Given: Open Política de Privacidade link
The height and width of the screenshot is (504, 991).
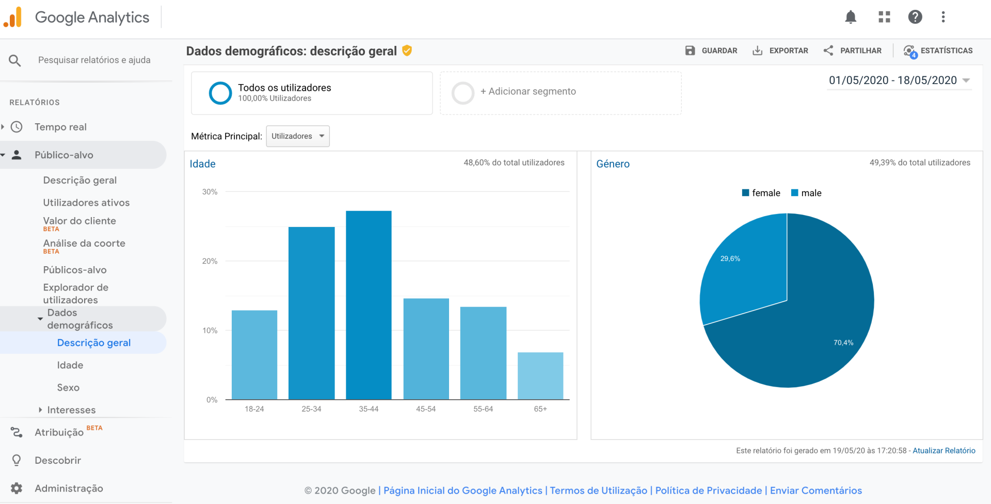Looking at the screenshot, I should [709, 491].
